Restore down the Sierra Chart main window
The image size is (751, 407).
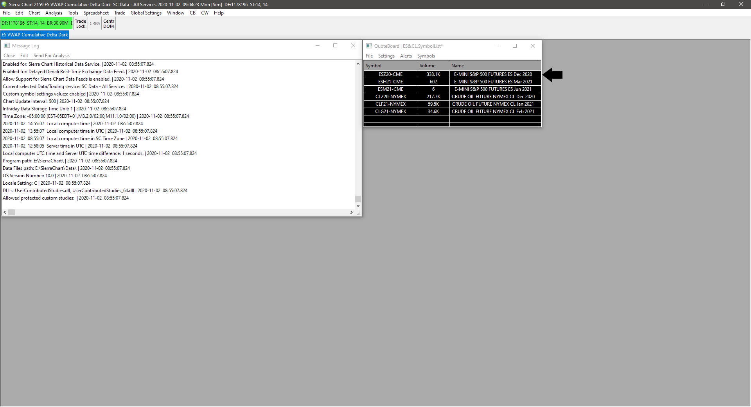[723, 4]
